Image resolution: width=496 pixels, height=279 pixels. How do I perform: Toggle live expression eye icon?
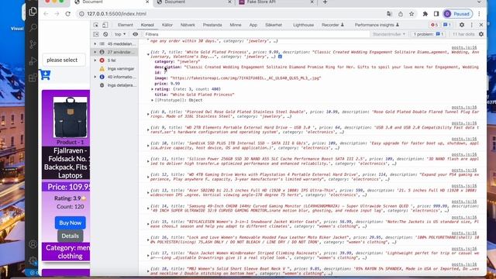point(136,34)
